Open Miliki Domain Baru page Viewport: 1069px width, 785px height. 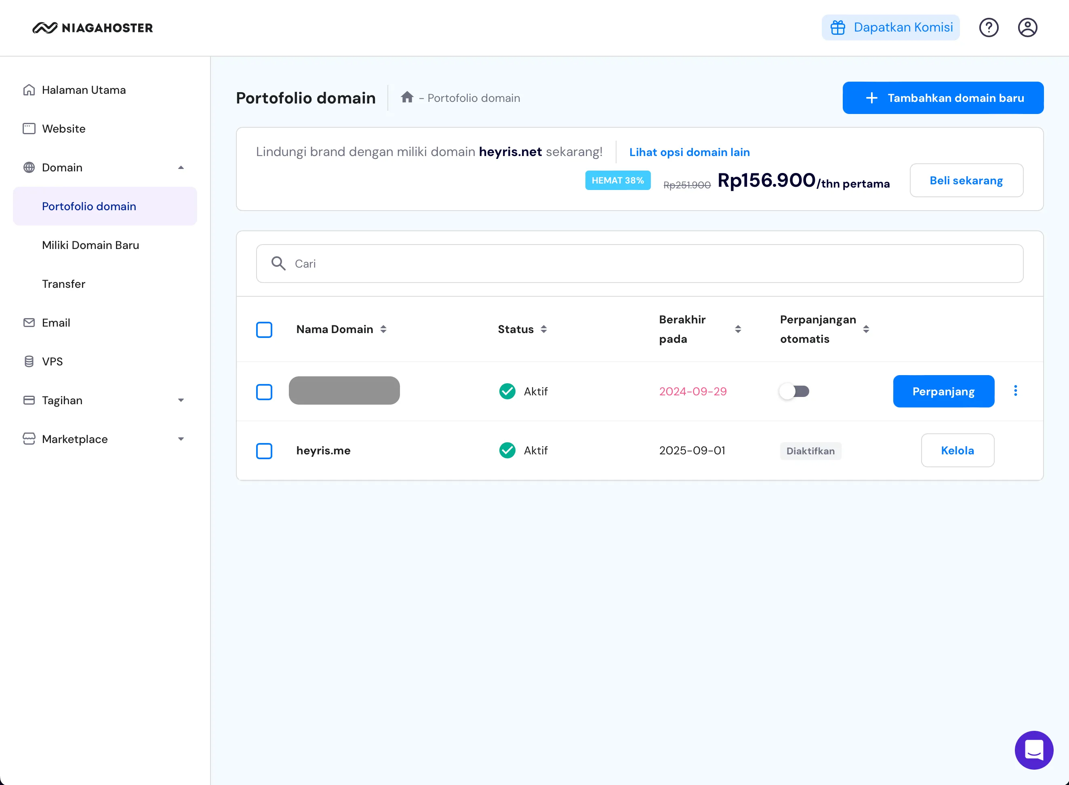[x=90, y=245]
